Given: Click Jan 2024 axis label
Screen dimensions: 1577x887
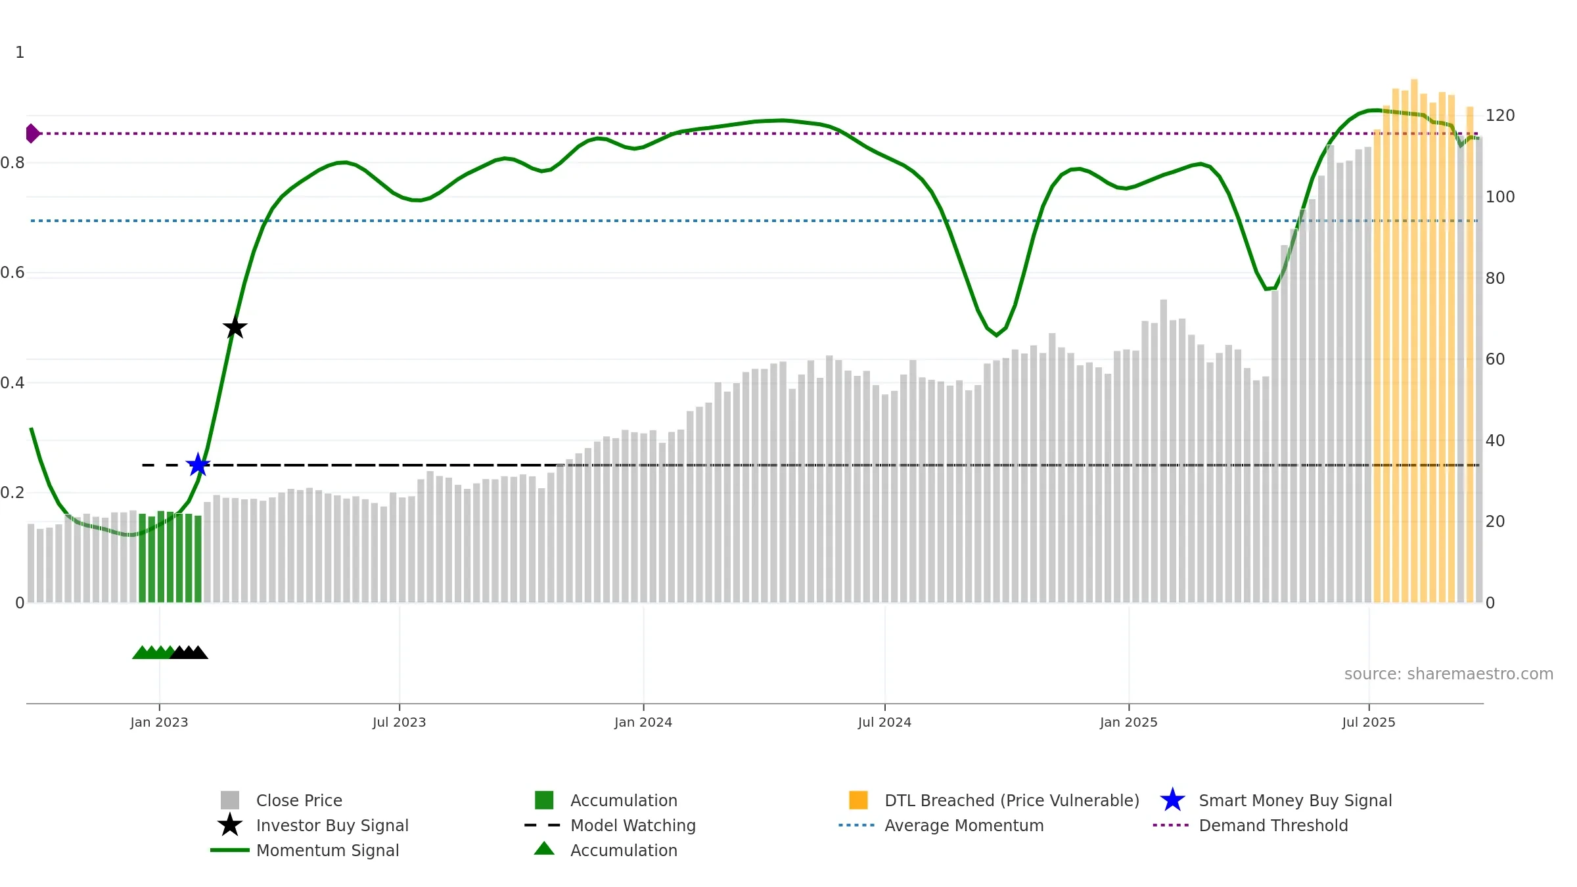Looking at the screenshot, I should (x=643, y=723).
